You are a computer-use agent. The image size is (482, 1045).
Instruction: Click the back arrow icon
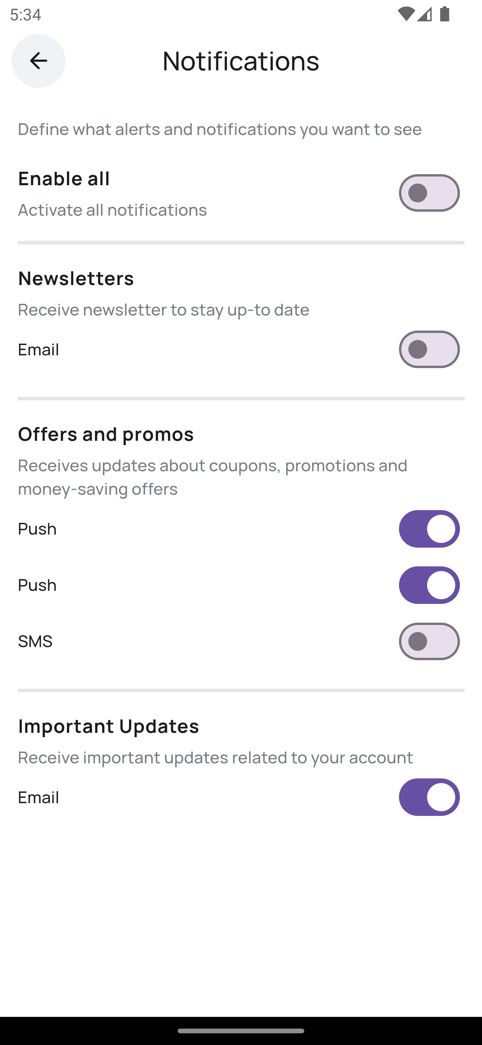point(38,60)
